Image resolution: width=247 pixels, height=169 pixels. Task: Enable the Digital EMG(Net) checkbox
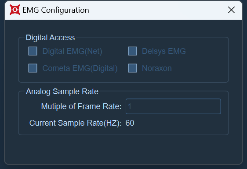pos(33,51)
